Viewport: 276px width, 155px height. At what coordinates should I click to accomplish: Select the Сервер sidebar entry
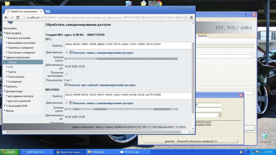23,62
